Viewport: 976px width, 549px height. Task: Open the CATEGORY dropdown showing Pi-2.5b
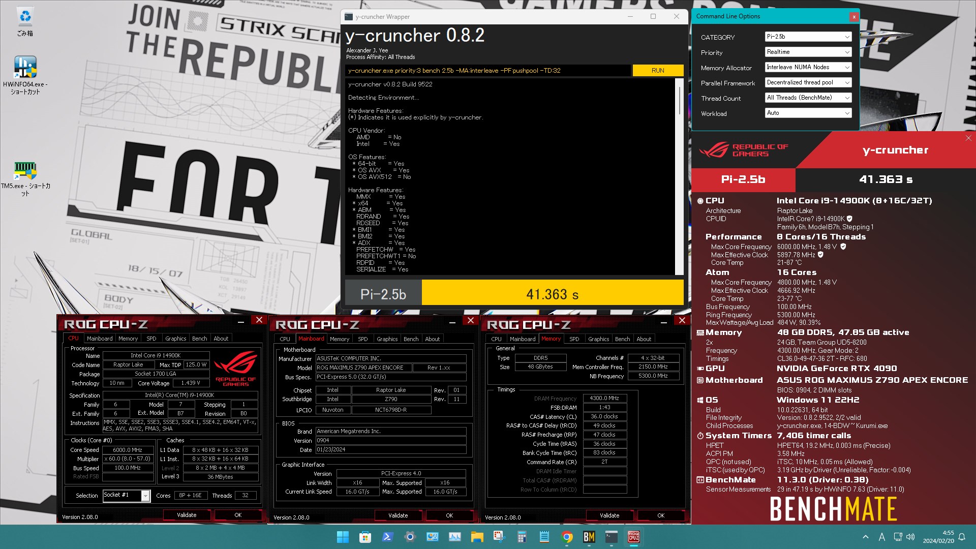808,37
